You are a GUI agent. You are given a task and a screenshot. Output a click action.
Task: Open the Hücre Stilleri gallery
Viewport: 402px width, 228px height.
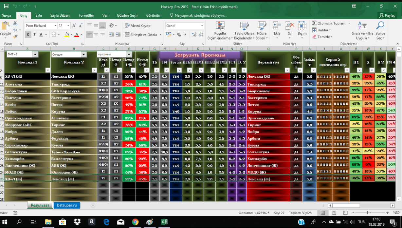[x=262, y=31]
